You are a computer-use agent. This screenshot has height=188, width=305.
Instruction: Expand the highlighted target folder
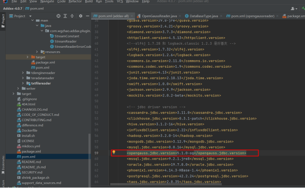click(x=27, y=57)
